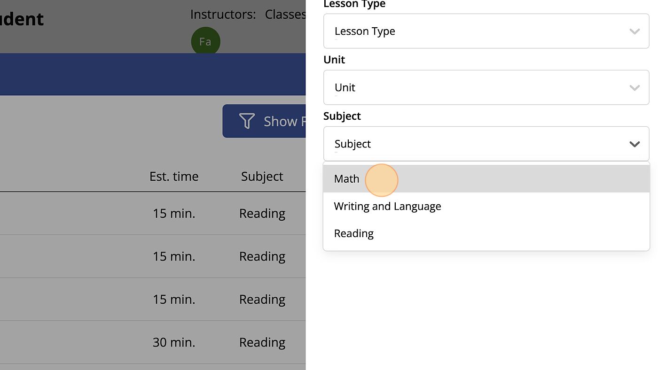
Task: Click the funnel filter icon
Action: 247,121
